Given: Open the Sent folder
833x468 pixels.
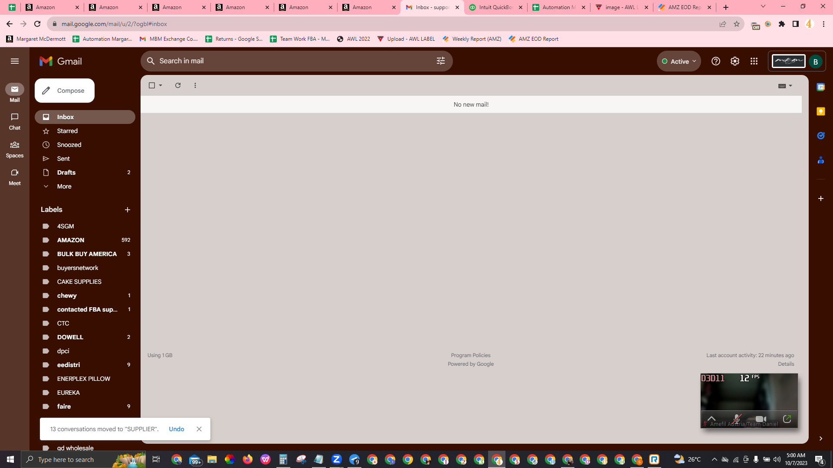Looking at the screenshot, I should point(85,159).
